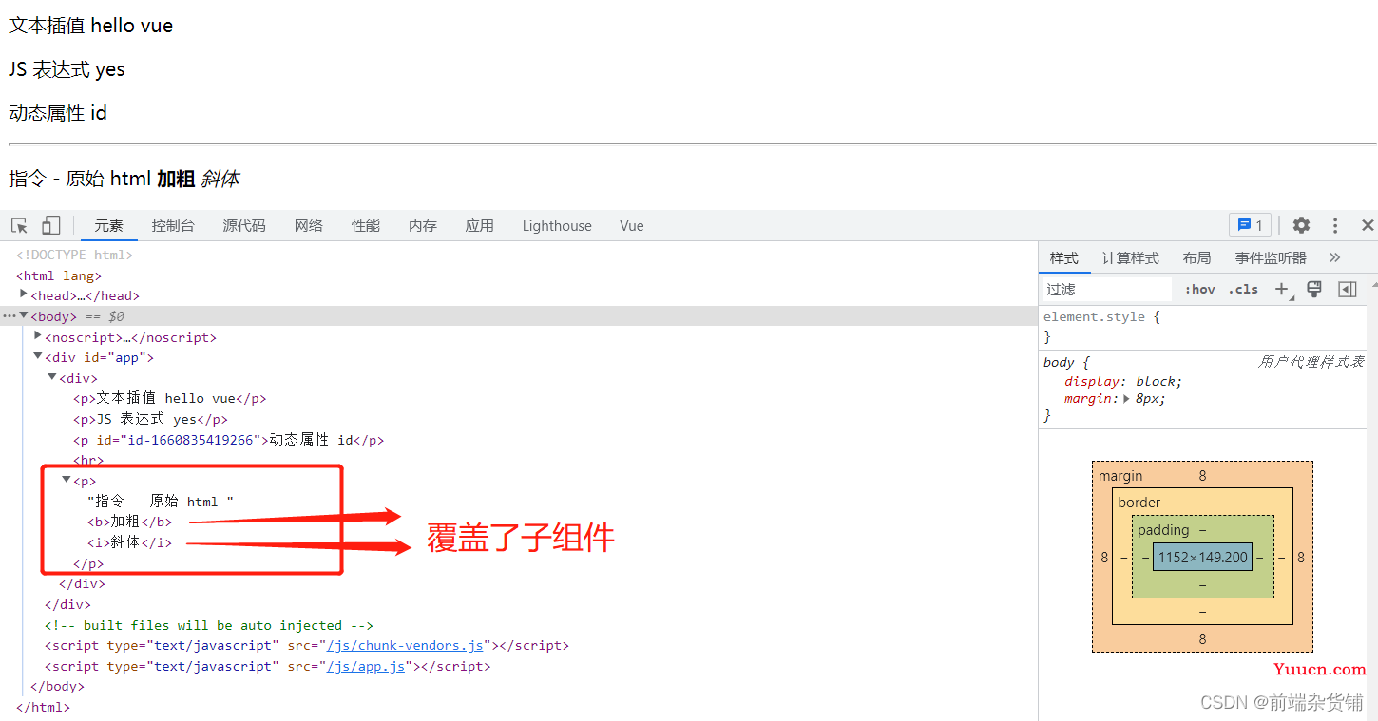Screen dimensions: 1378x721
Task: Select the 样式 styles pane tab
Action: point(1064,257)
